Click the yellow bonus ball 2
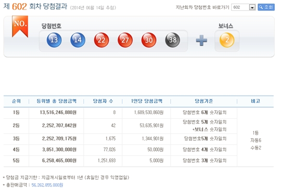 tap(227, 40)
